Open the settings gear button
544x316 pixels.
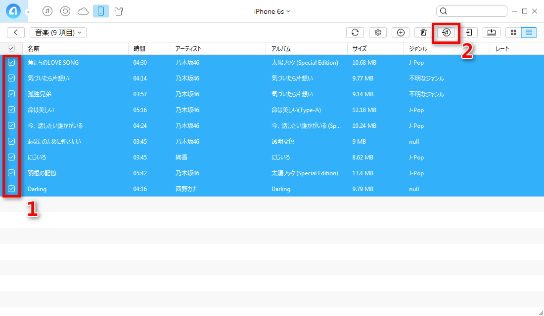coord(378,33)
